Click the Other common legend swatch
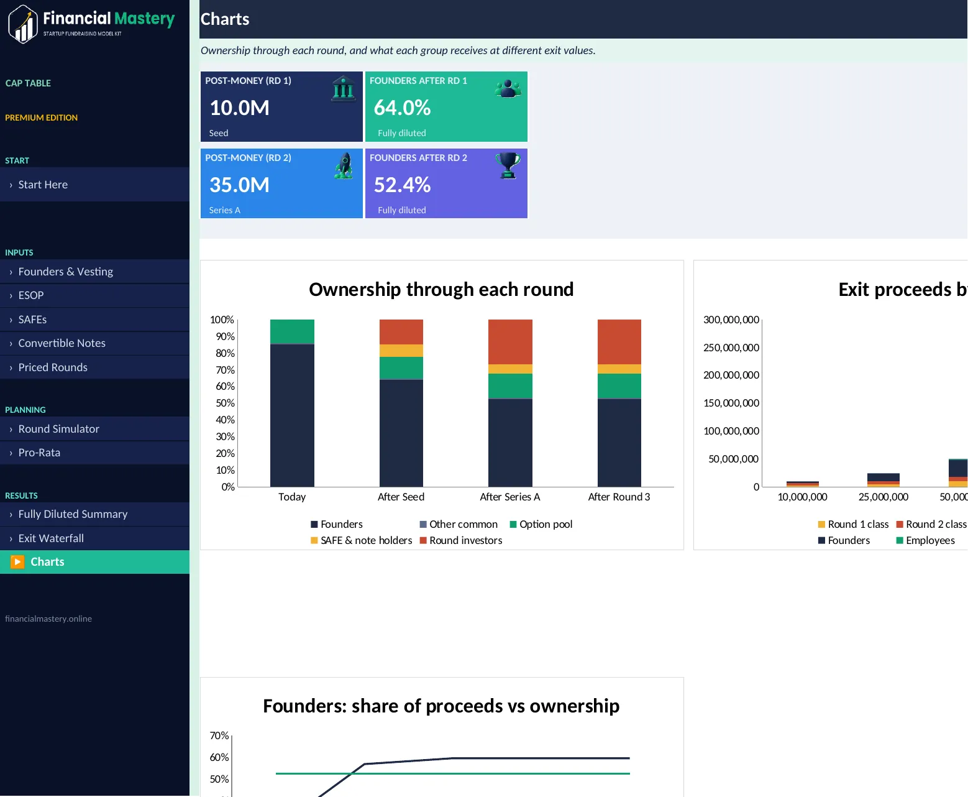Screen dimensions: 968x797 [x=423, y=525]
